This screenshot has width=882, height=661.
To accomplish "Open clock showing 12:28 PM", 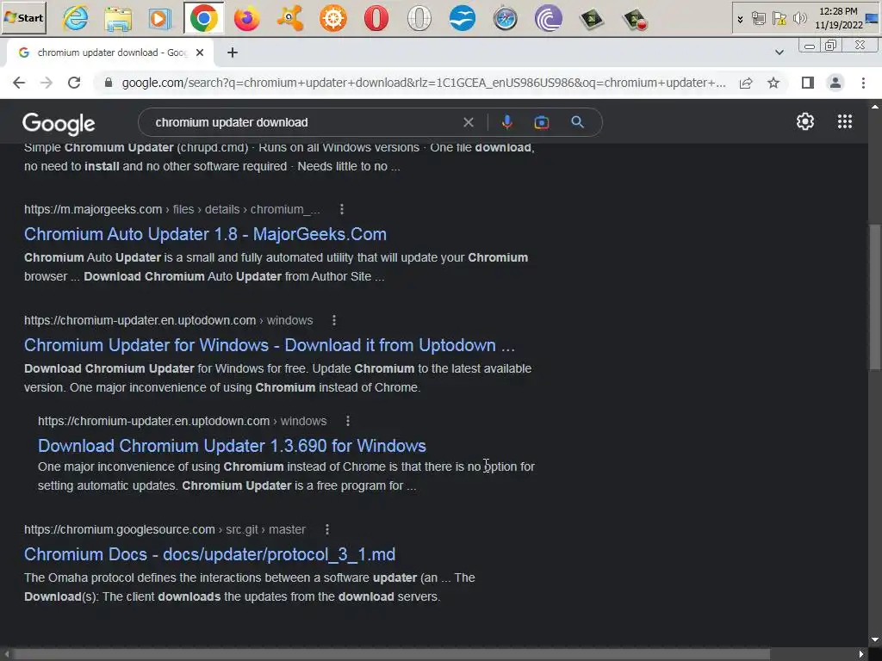I will (838, 18).
